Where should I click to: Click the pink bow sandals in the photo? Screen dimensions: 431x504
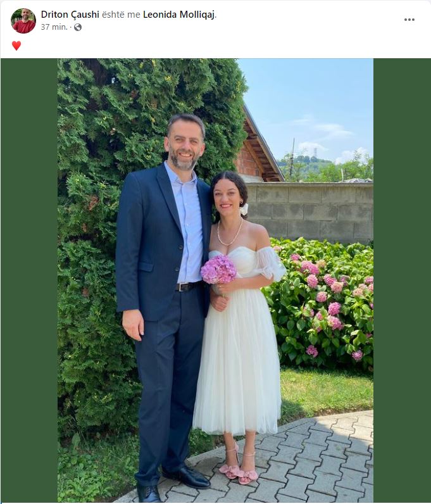pos(238,466)
